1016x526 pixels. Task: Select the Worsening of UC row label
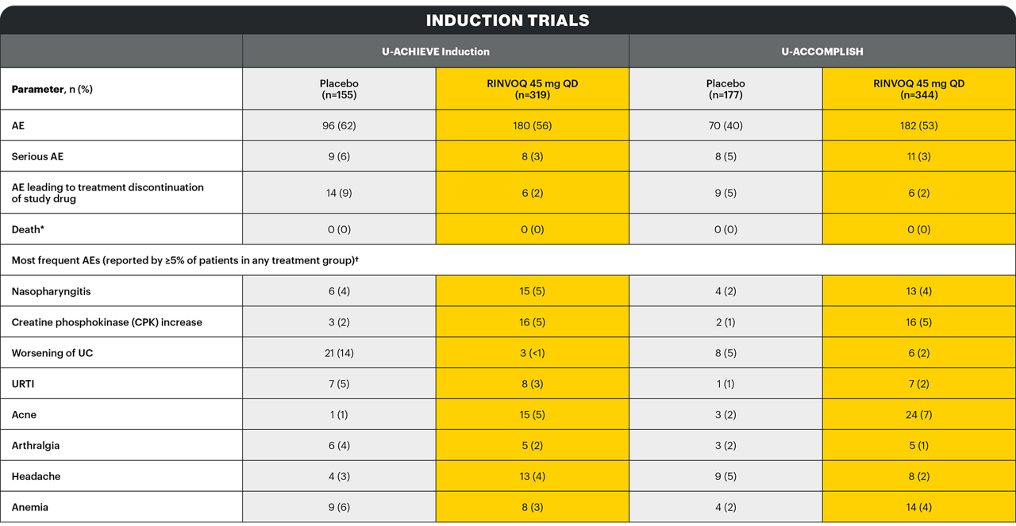coord(52,353)
